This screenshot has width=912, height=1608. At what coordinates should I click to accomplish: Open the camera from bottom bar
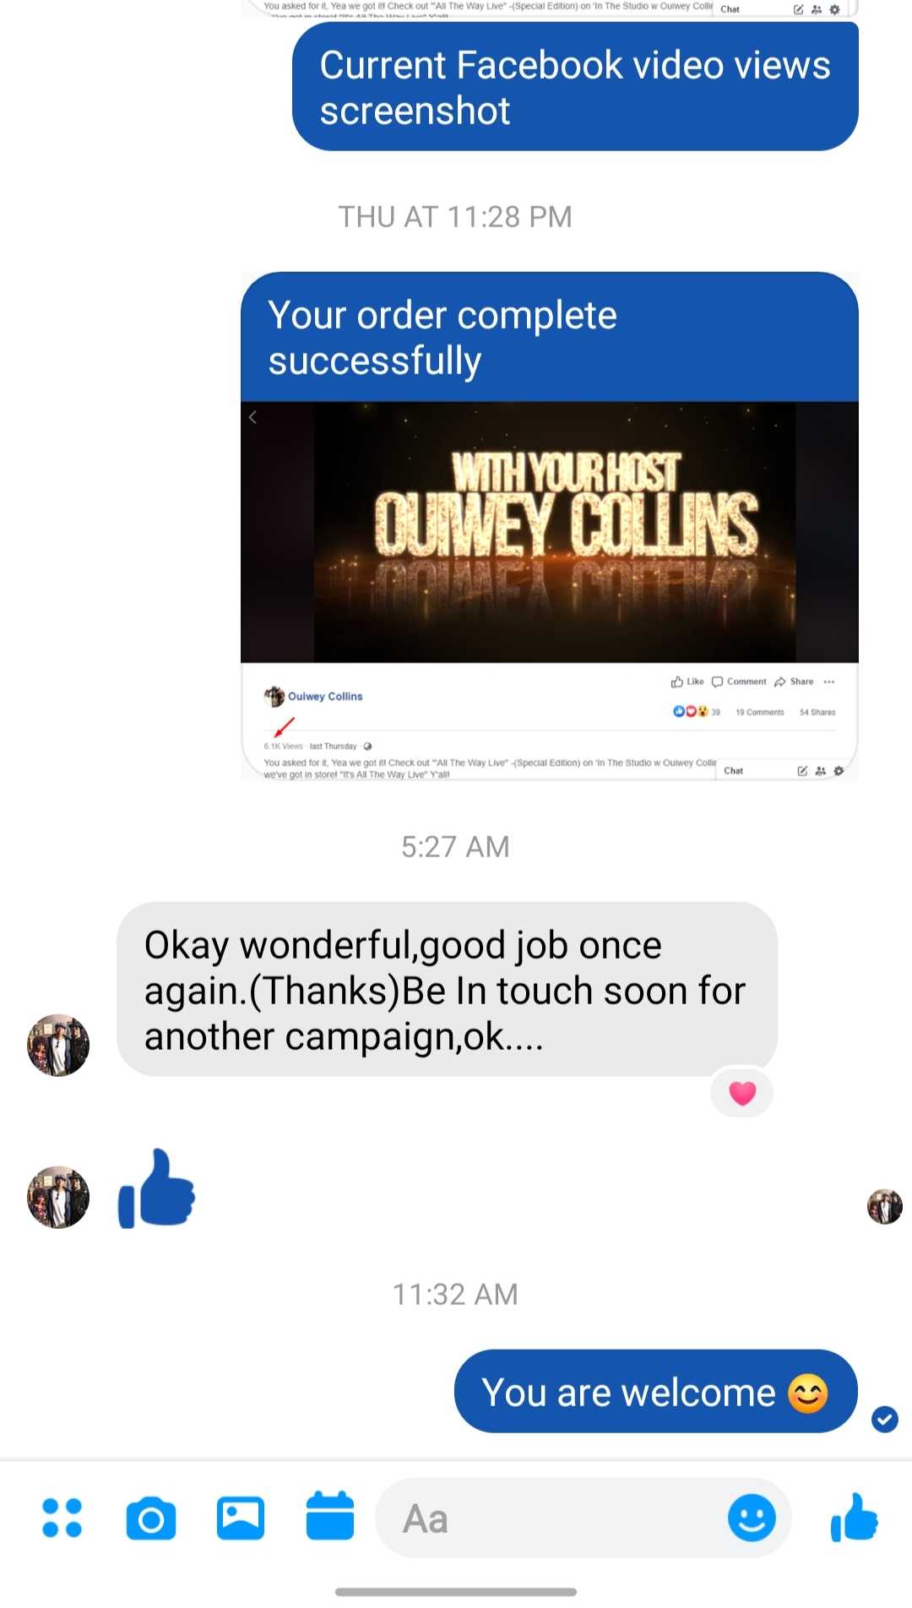pos(151,1518)
